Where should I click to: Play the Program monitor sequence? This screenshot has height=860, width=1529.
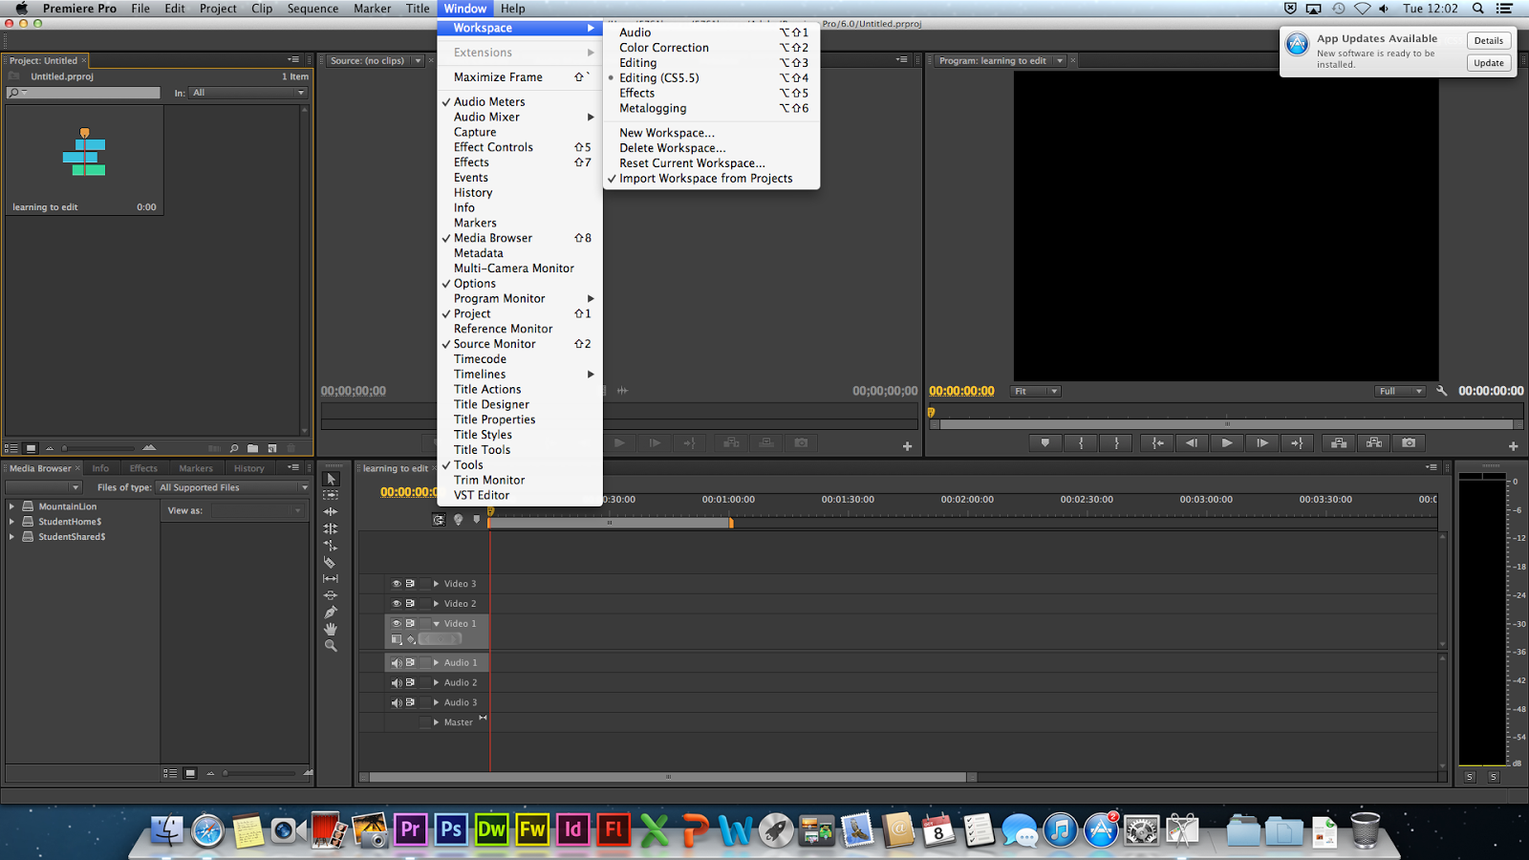[1227, 443]
